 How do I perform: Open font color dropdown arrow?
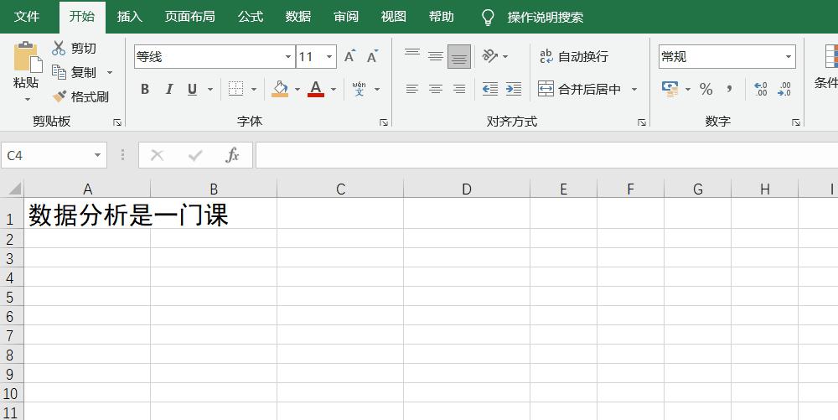(x=334, y=89)
